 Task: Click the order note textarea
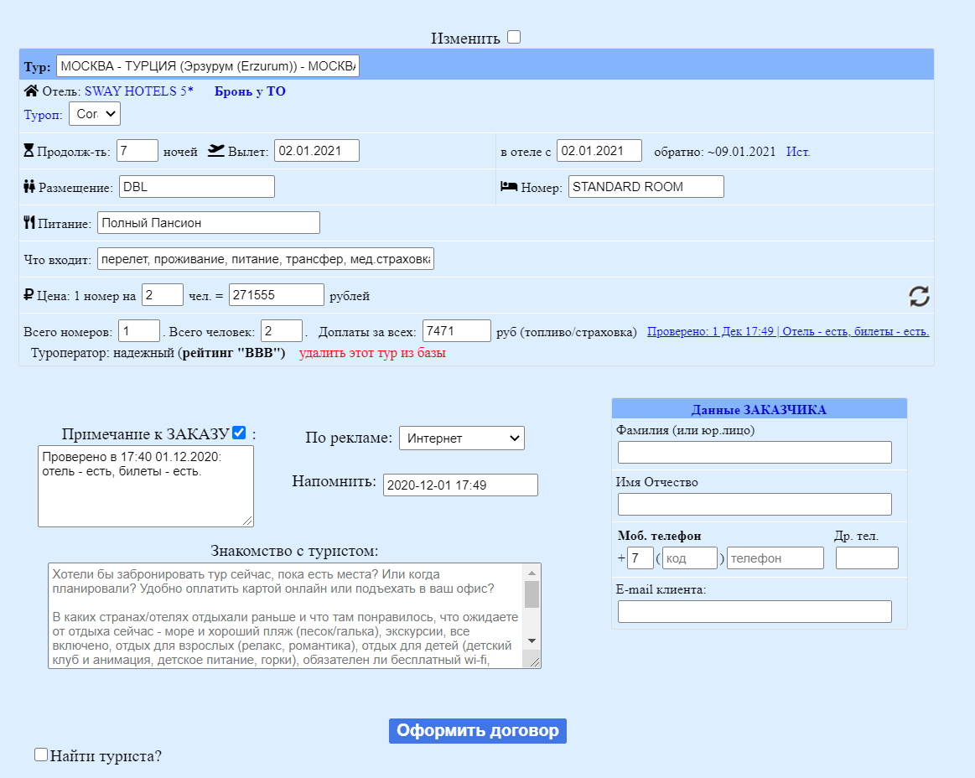pyautogui.click(x=146, y=486)
